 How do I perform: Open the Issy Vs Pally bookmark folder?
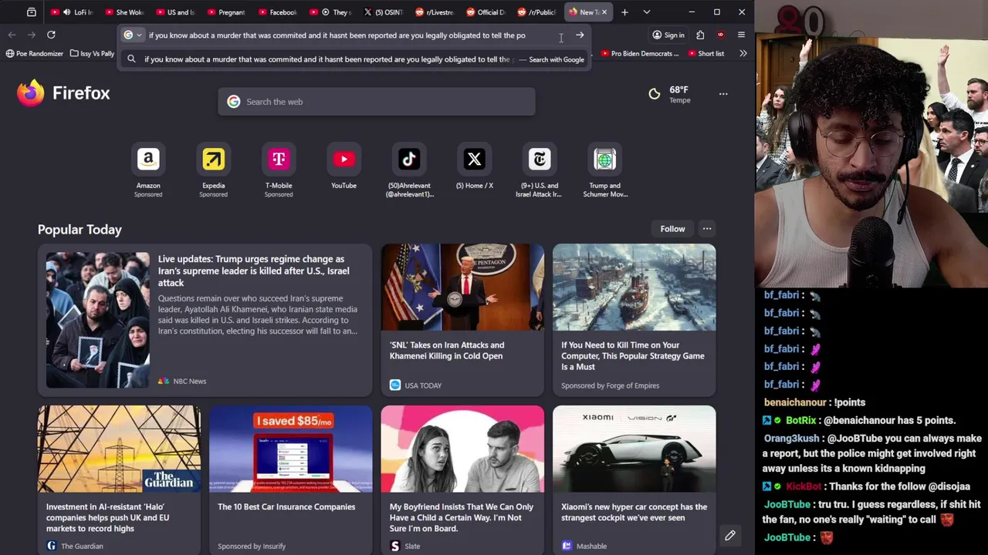click(x=92, y=54)
